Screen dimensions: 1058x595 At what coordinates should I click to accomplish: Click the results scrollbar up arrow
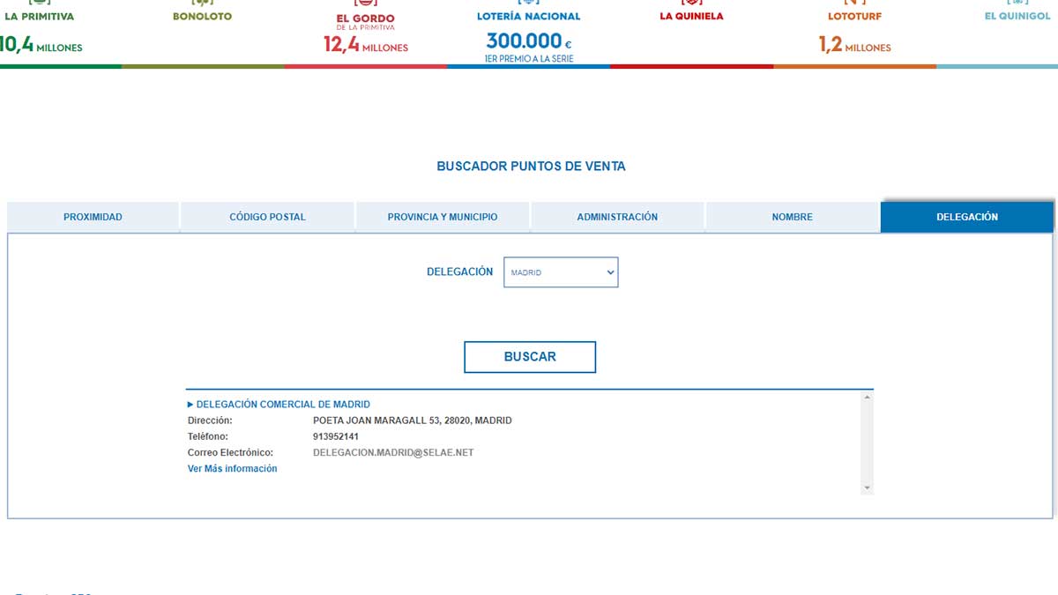coord(867,398)
